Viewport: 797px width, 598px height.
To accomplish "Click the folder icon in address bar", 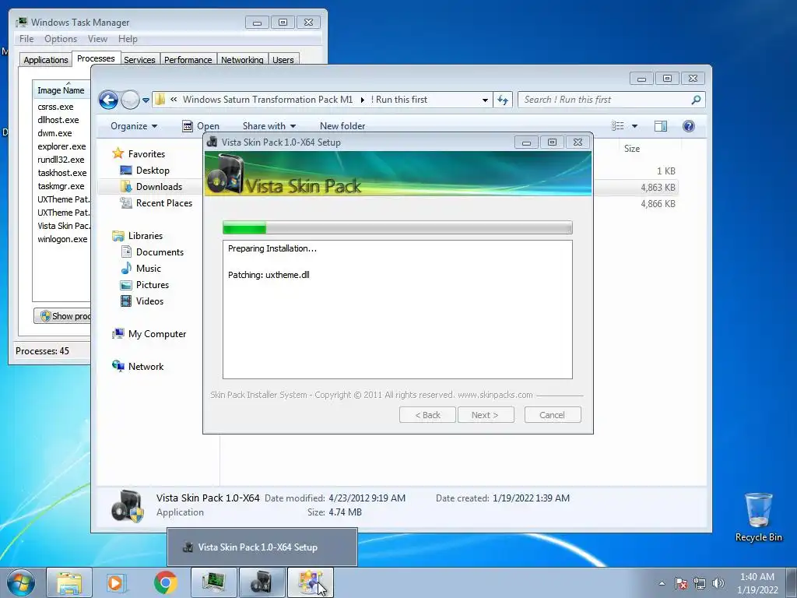I will tap(160, 99).
